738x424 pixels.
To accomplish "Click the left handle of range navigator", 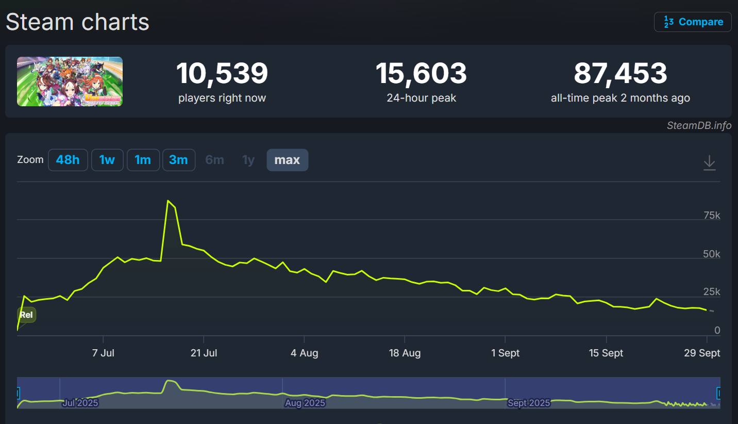I will tap(19, 394).
